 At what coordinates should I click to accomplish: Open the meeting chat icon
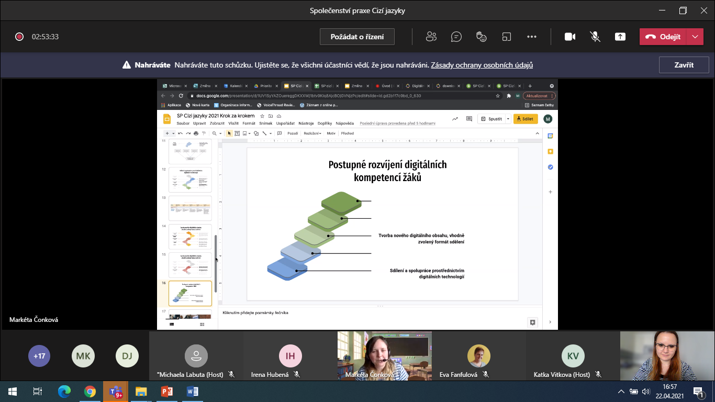point(456,37)
